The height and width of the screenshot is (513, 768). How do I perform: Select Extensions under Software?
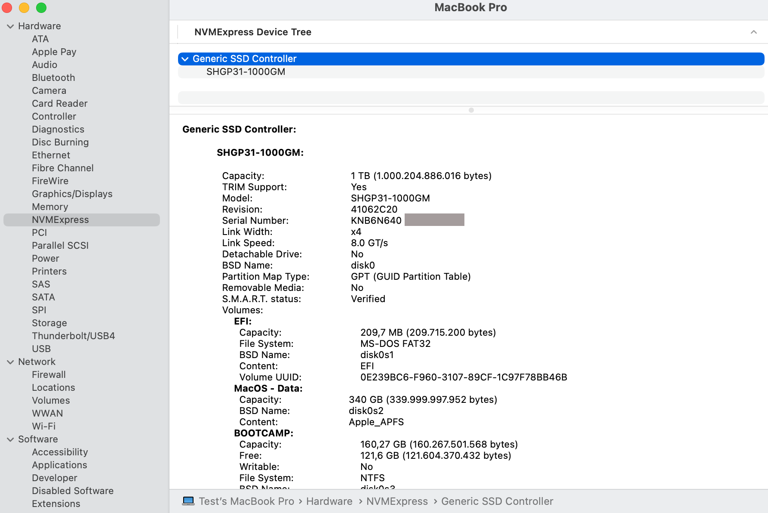(x=56, y=504)
